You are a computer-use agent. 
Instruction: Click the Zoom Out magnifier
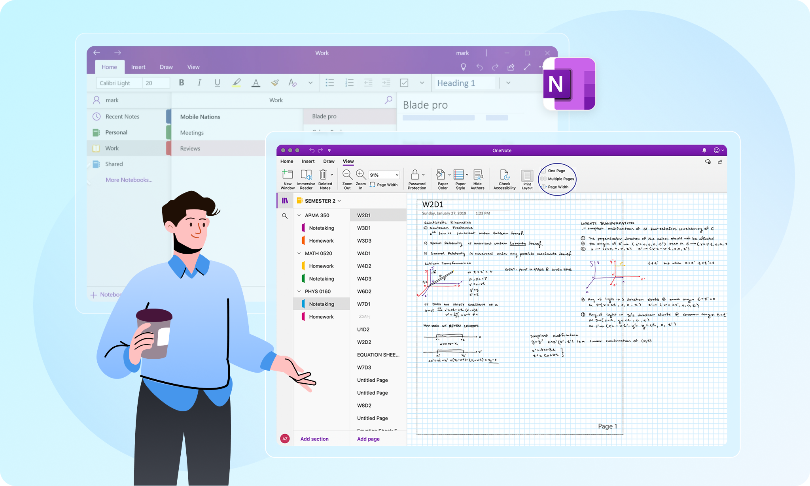tap(347, 175)
